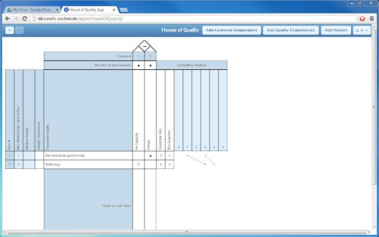The width and height of the screenshot is (379, 237).
Task: Click Weight / Importance cell for 'Write long'
Action: click(x=39, y=165)
